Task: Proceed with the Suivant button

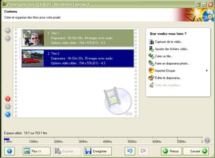Action: pos(196,151)
